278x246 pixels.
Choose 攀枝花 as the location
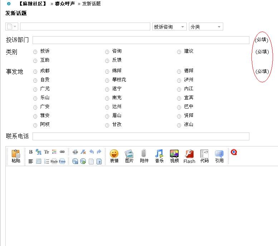point(107,81)
